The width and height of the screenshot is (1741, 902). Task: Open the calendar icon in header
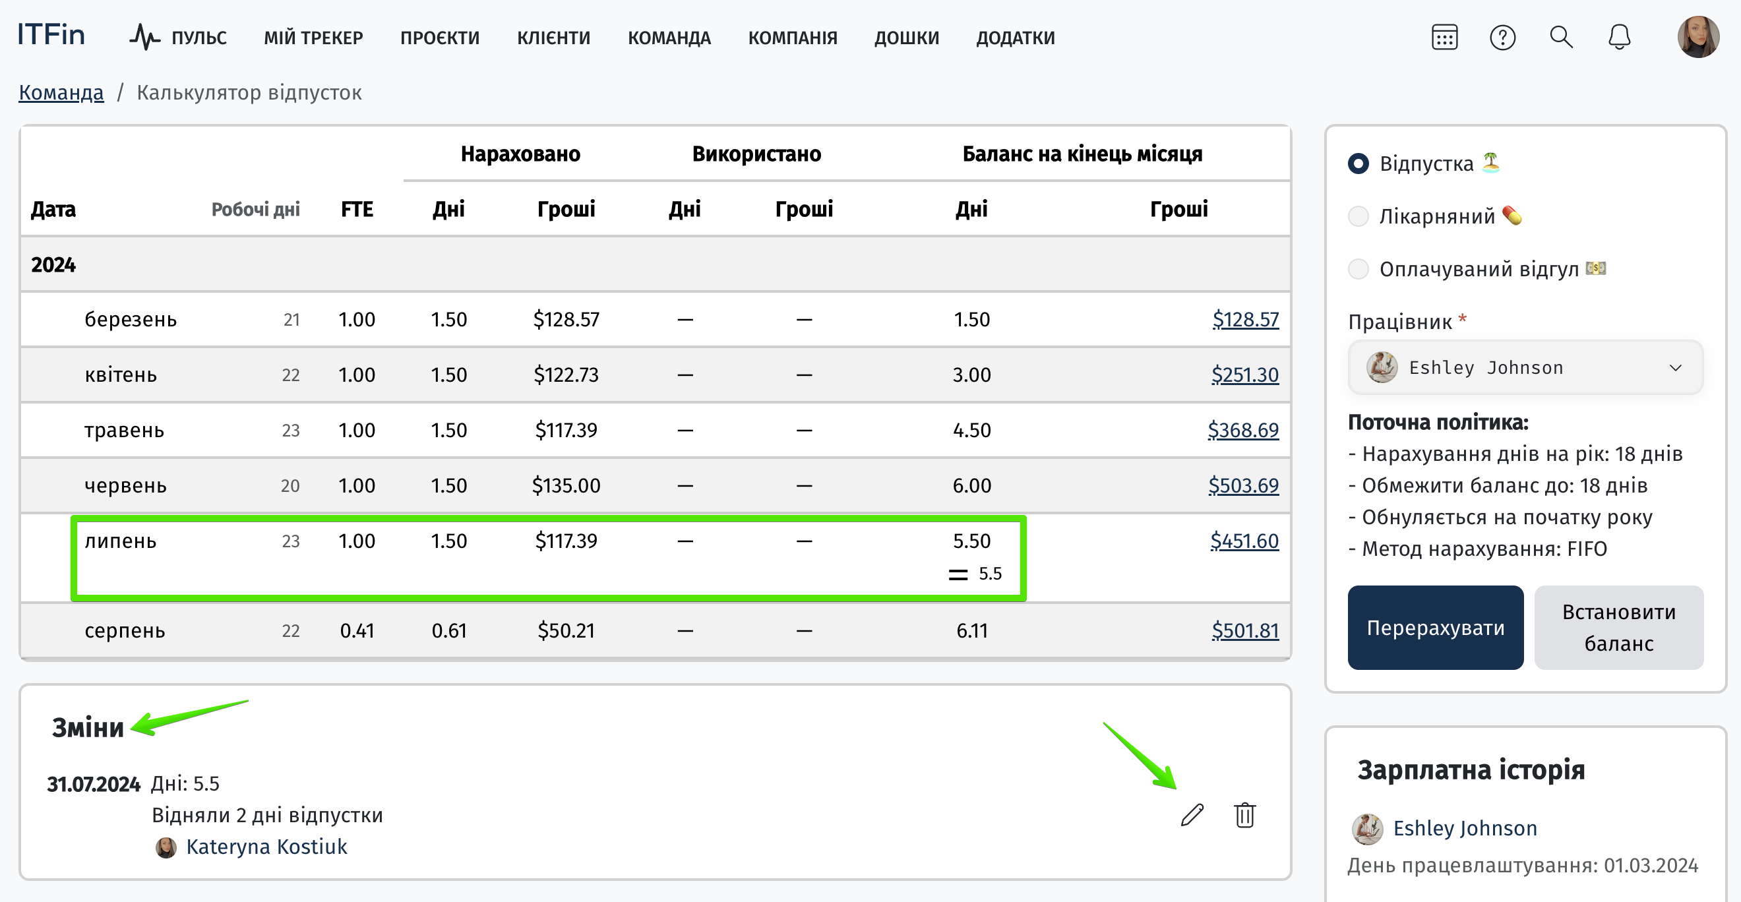[1444, 37]
